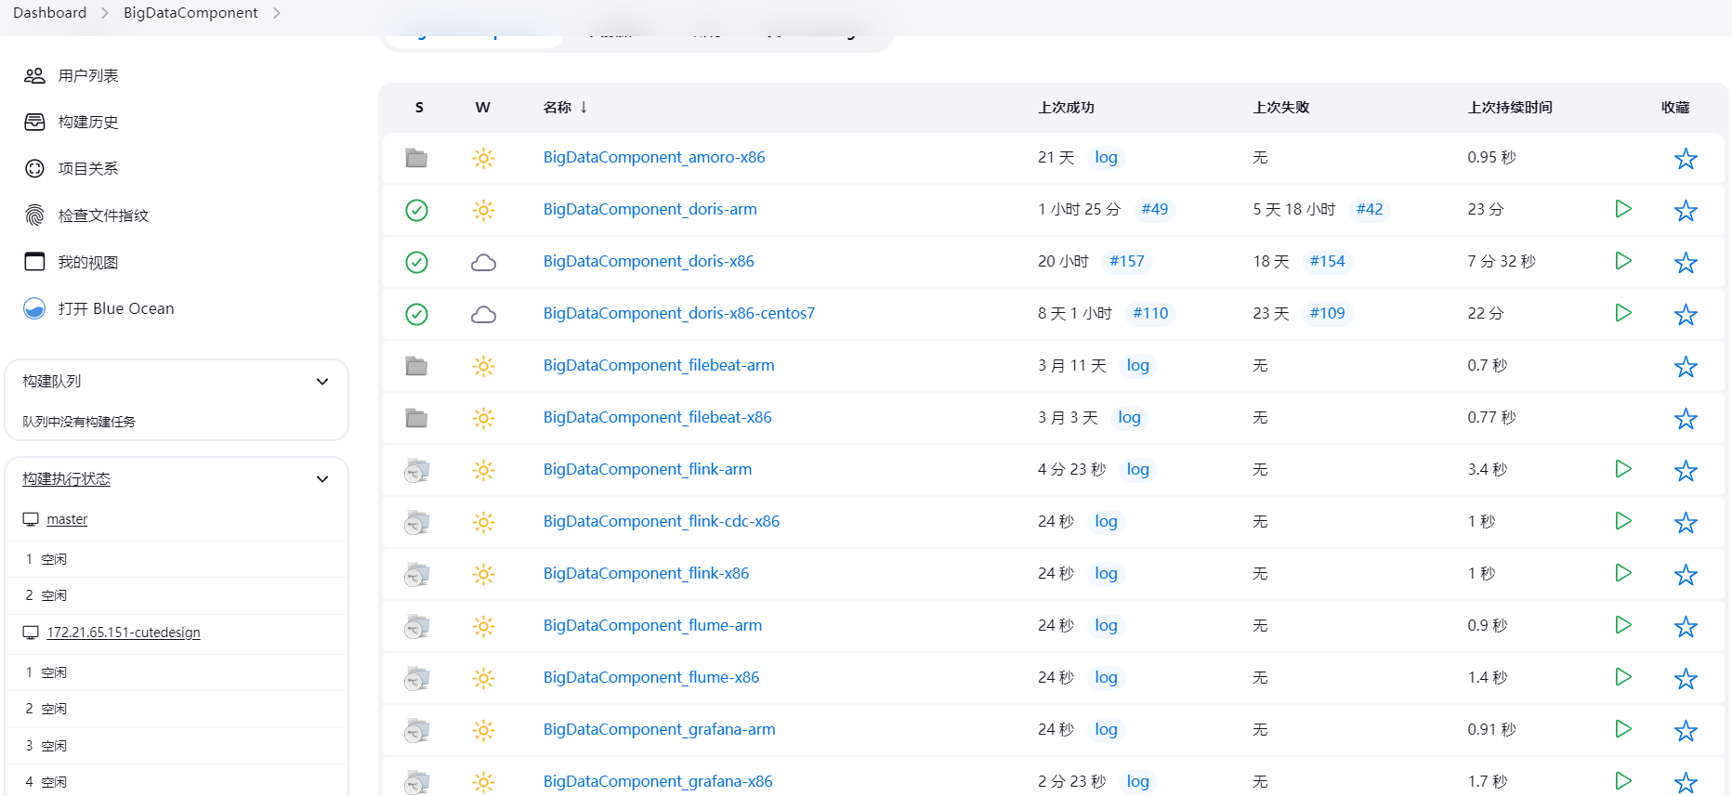
Task: Favorite BigDataComponent_filebeat-arm with the star
Action: (1686, 367)
